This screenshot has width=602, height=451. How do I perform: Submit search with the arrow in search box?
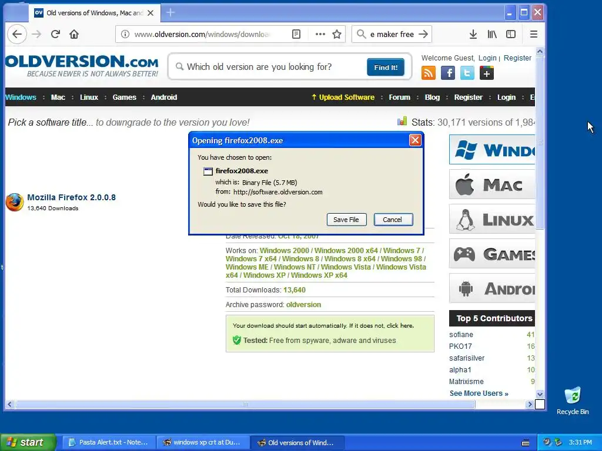[x=423, y=34]
